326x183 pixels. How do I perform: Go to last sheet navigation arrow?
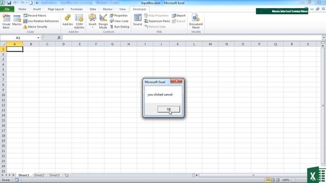[13, 175]
